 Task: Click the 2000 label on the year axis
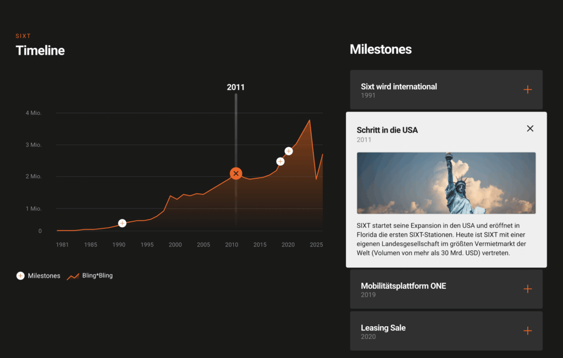175,244
